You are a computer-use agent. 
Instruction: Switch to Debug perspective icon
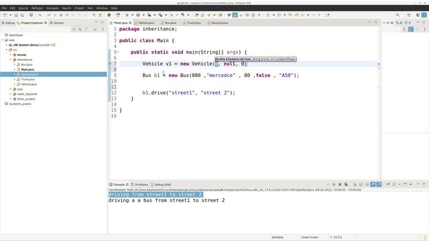[418, 15]
